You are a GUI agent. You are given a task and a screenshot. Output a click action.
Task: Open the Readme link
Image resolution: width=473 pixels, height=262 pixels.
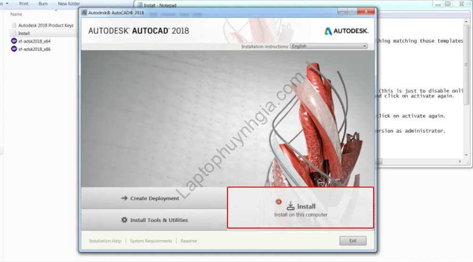click(188, 241)
